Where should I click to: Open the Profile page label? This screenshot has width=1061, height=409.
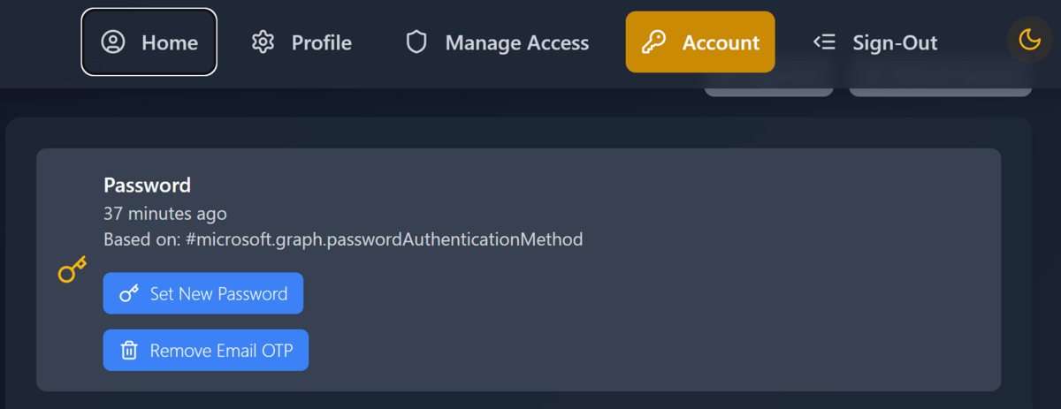[321, 42]
